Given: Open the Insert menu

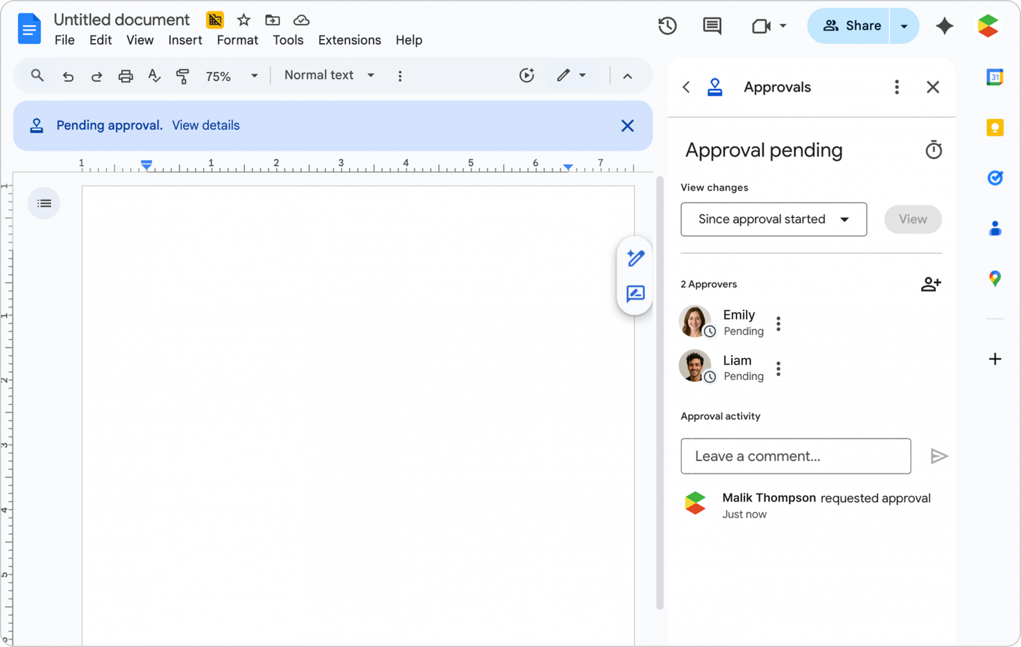Looking at the screenshot, I should [x=185, y=40].
